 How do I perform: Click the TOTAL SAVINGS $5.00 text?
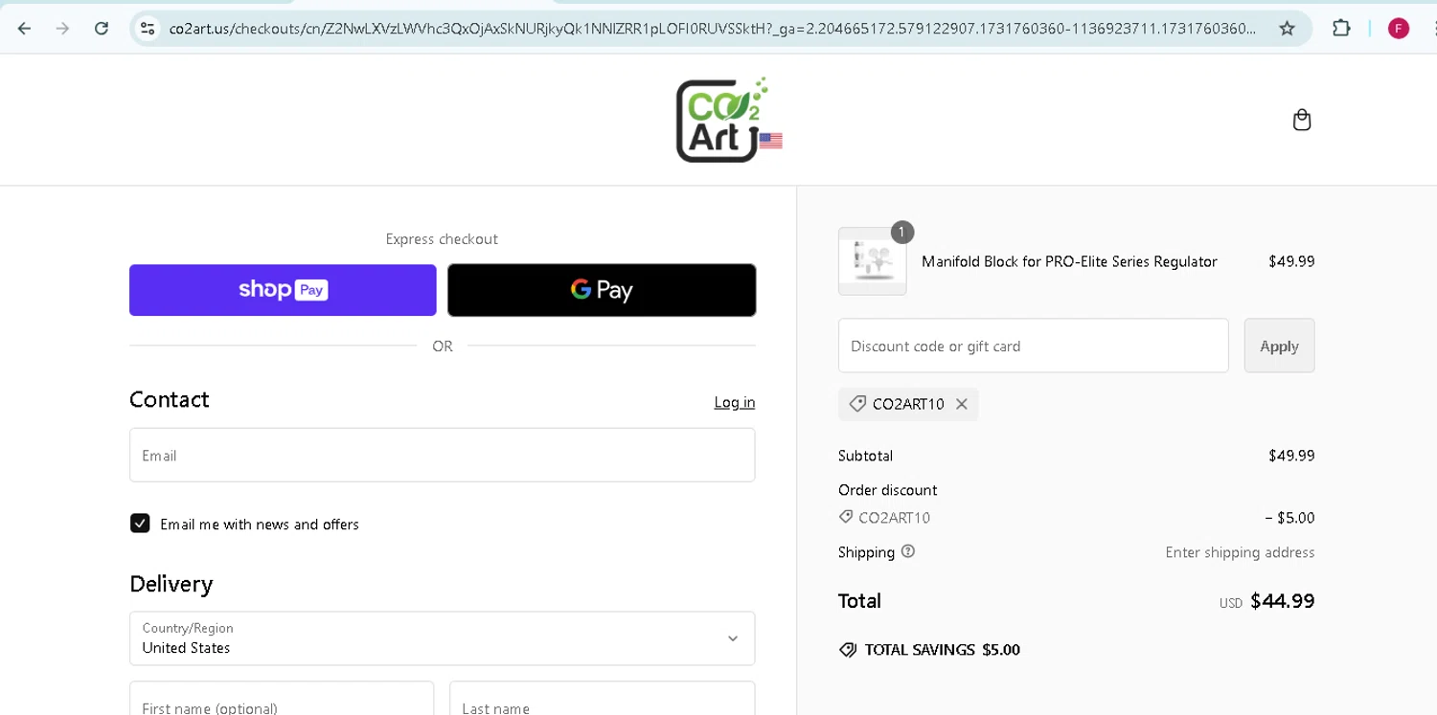(942, 650)
